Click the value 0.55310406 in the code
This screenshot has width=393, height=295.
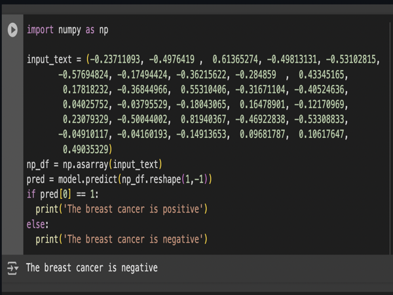point(204,90)
